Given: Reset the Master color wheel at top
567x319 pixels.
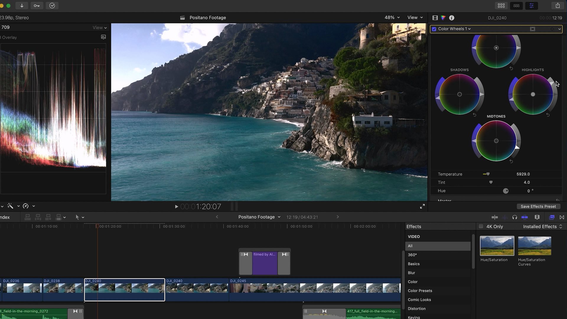Looking at the screenshot, I should coord(511,68).
